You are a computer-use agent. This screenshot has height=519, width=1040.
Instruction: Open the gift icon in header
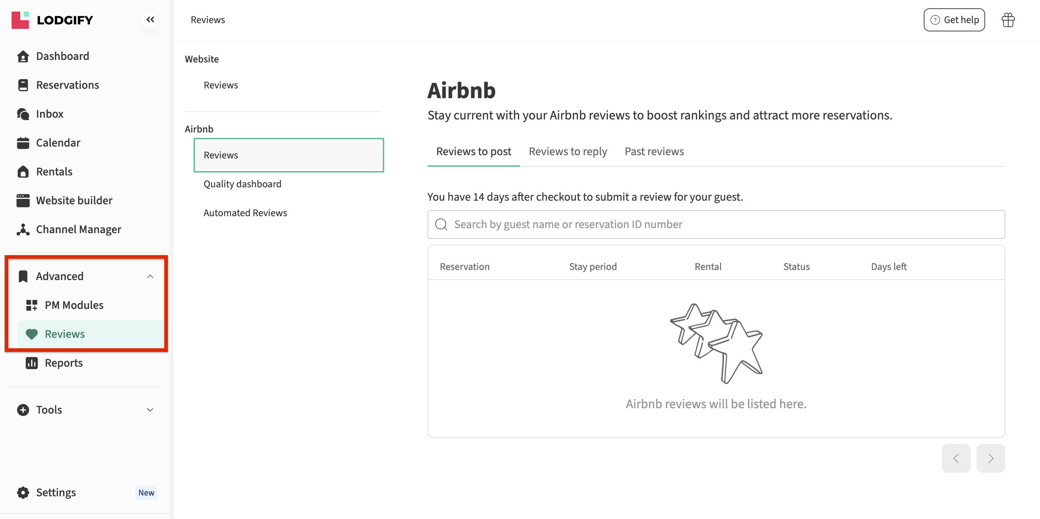coord(1008,20)
